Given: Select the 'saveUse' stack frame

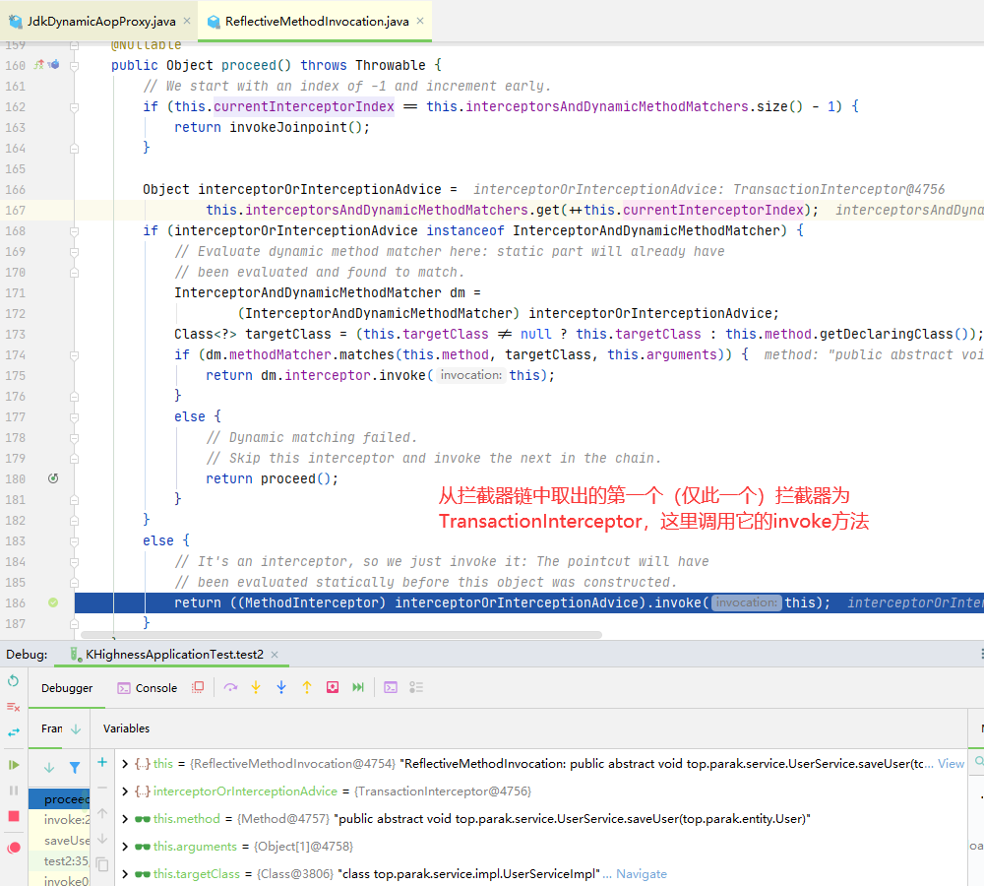Looking at the screenshot, I should pos(60,840).
